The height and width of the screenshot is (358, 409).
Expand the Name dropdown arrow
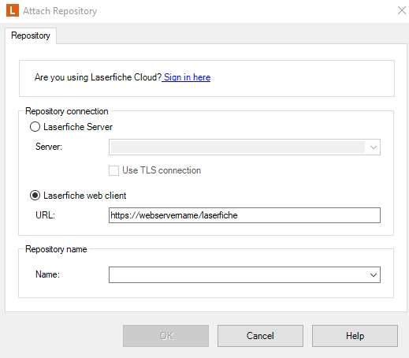point(374,275)
